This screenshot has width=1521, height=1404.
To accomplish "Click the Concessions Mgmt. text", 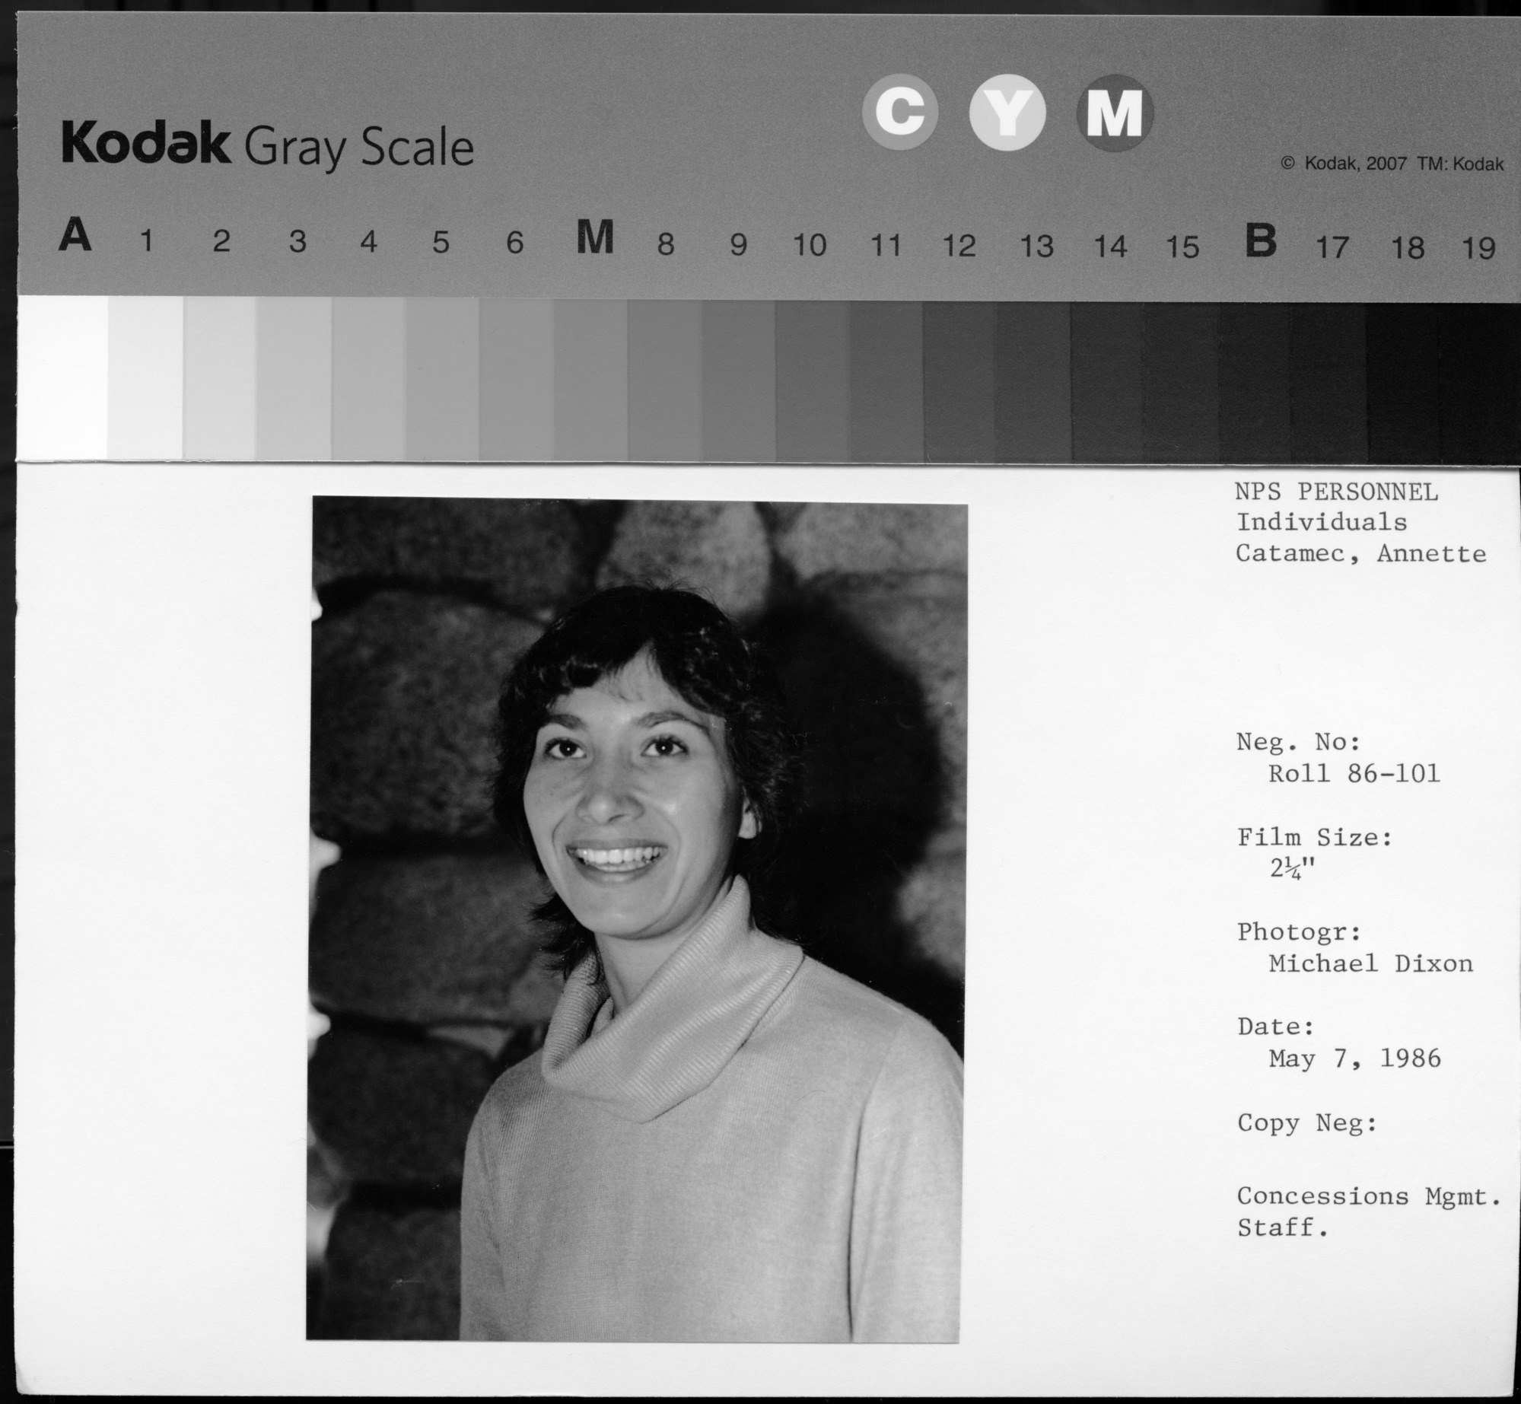I will (x=1368, y=1196).
